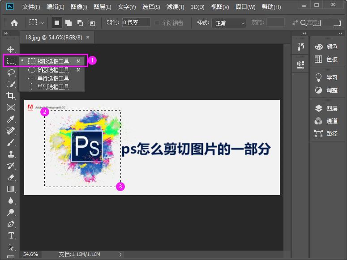The height and width of the screenshot is (260, 347).
Task: Open the 样式 style dropdown
Action: pos(229,23)
